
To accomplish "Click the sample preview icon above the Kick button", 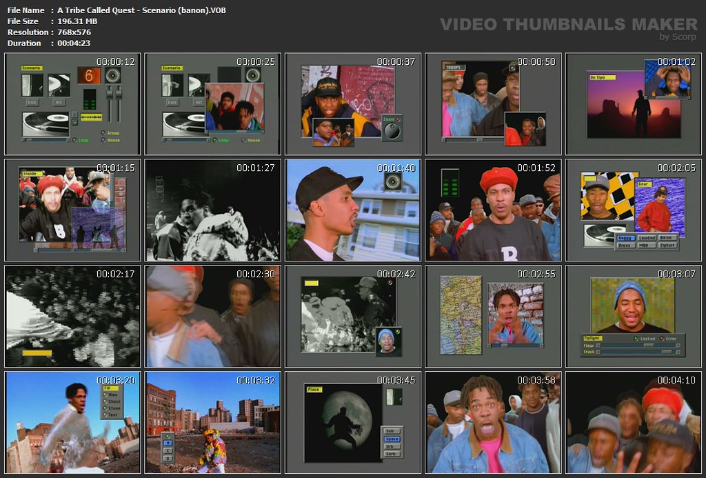I will pos(32,86).
